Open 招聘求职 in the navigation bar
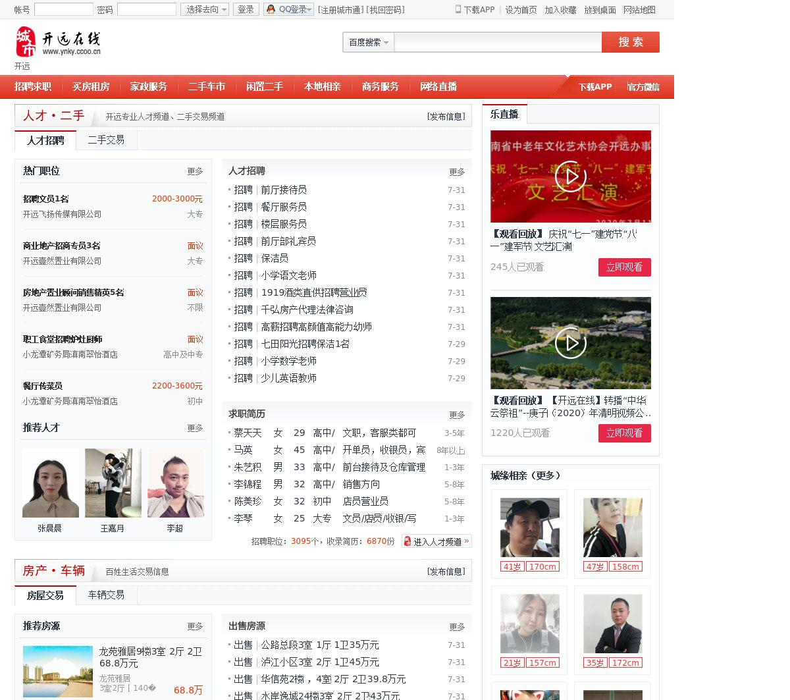790x700 pixels. point(33,87)
